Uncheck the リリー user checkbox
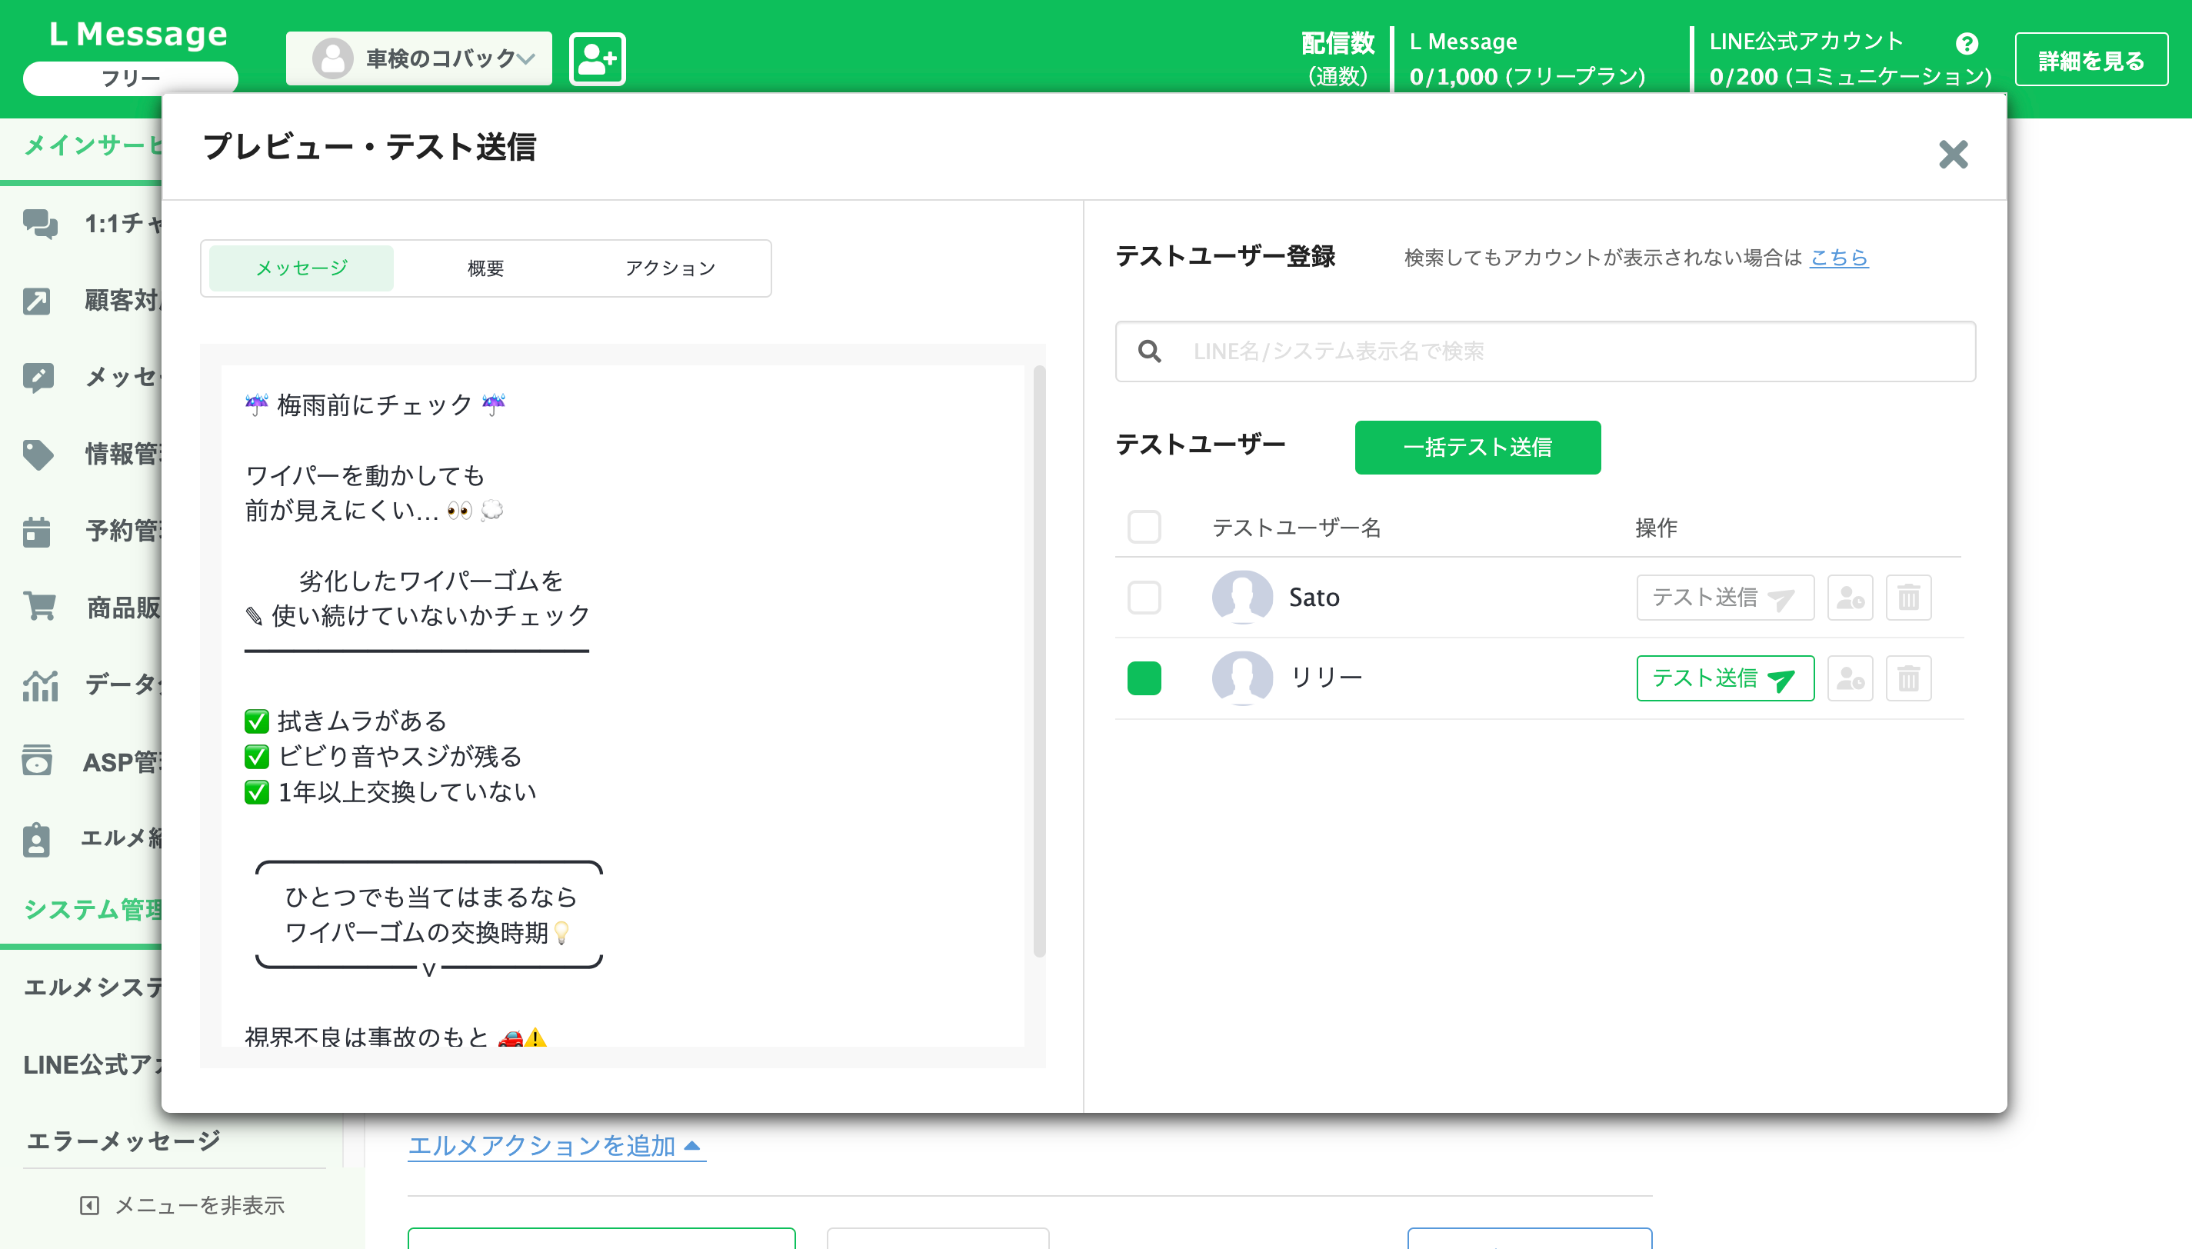This screenshot has width=2192, height=1249. click(1144, 678)
